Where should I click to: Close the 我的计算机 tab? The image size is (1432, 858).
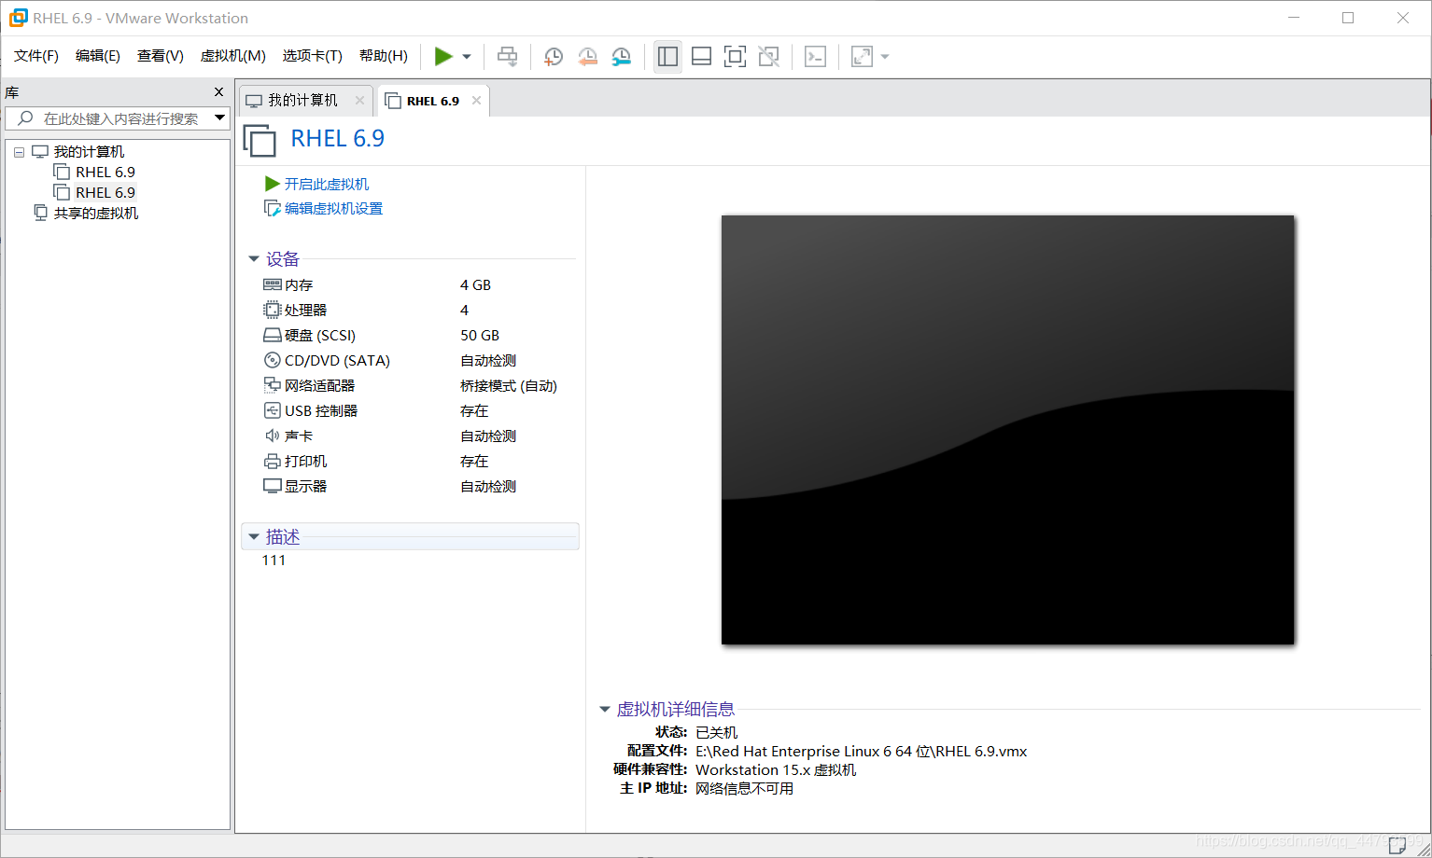[359, 101]
